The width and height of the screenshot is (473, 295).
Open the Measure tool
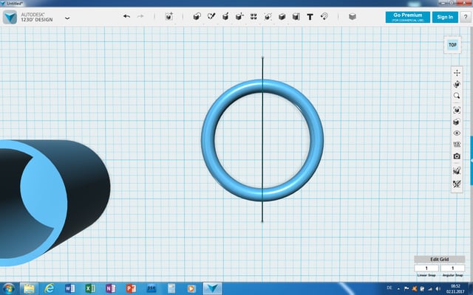click(296, 16)
